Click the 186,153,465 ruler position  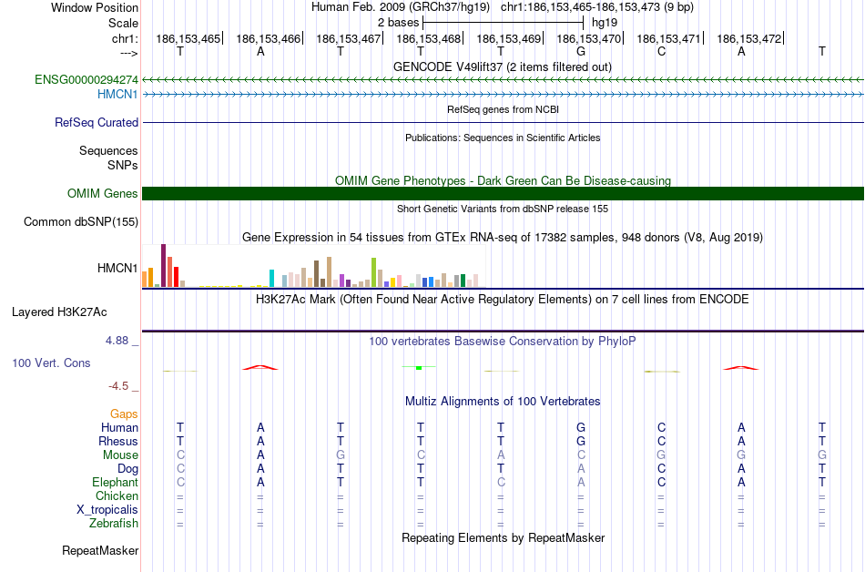pos(188,38)
